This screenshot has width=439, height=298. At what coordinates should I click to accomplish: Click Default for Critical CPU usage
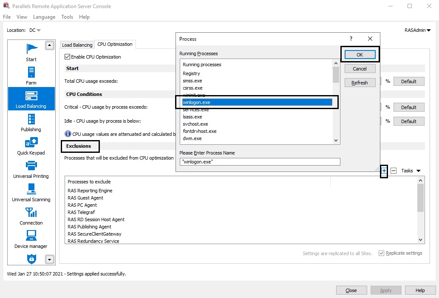tap(409, 107)
